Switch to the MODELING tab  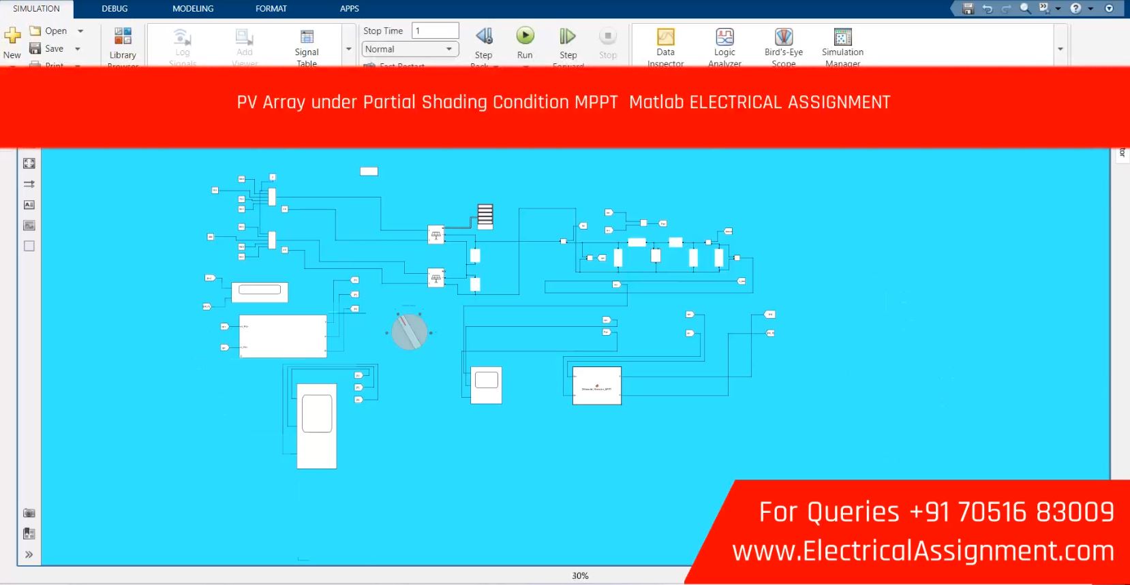(193, 9)
